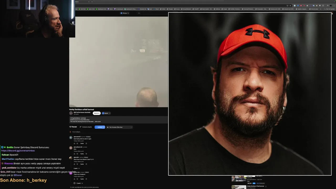This screenshot has width=336, height=189.
Task: Click Yanıtla under 'That's not a breakout' comment
Action: coord(82,179)
